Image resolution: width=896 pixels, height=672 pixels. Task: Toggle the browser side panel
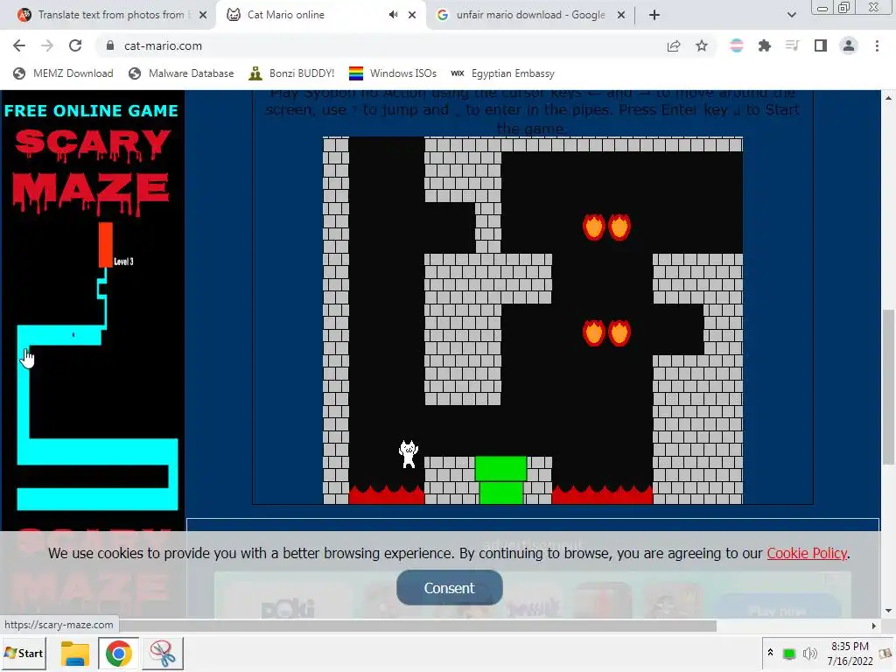coord(821,45)
